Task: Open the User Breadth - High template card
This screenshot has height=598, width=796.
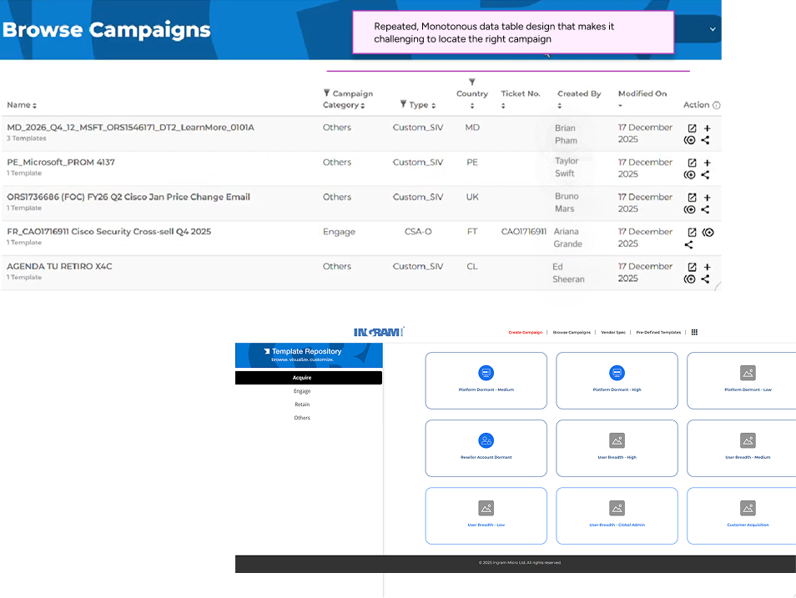Action: point(617,448)
